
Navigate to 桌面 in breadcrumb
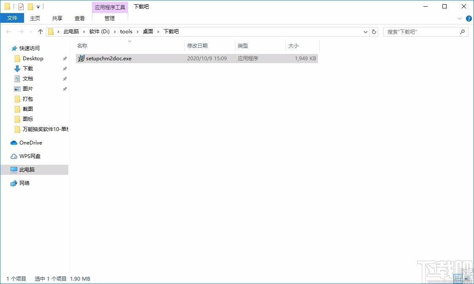(x=148, y=32)
